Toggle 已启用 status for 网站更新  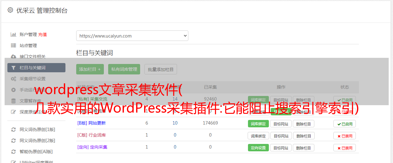coord(345,124)
